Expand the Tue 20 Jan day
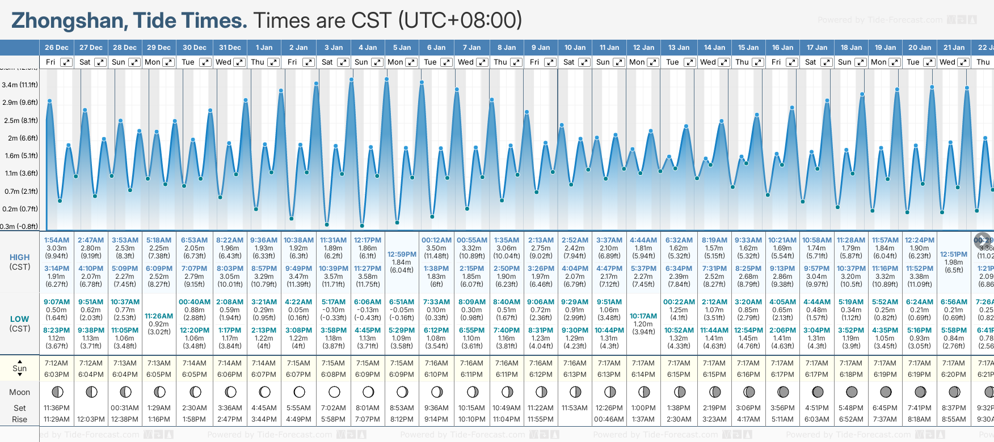The image size is (994, 442). (929, 62)
